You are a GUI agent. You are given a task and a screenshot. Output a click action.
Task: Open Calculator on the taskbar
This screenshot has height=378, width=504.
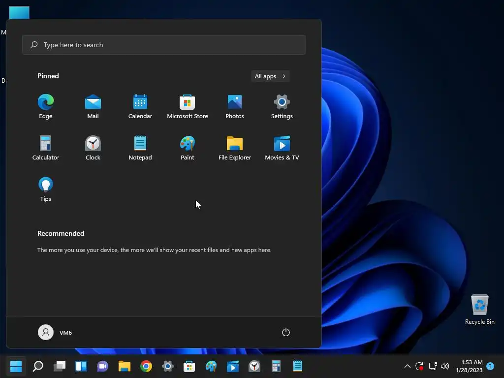tap(276, 366)
